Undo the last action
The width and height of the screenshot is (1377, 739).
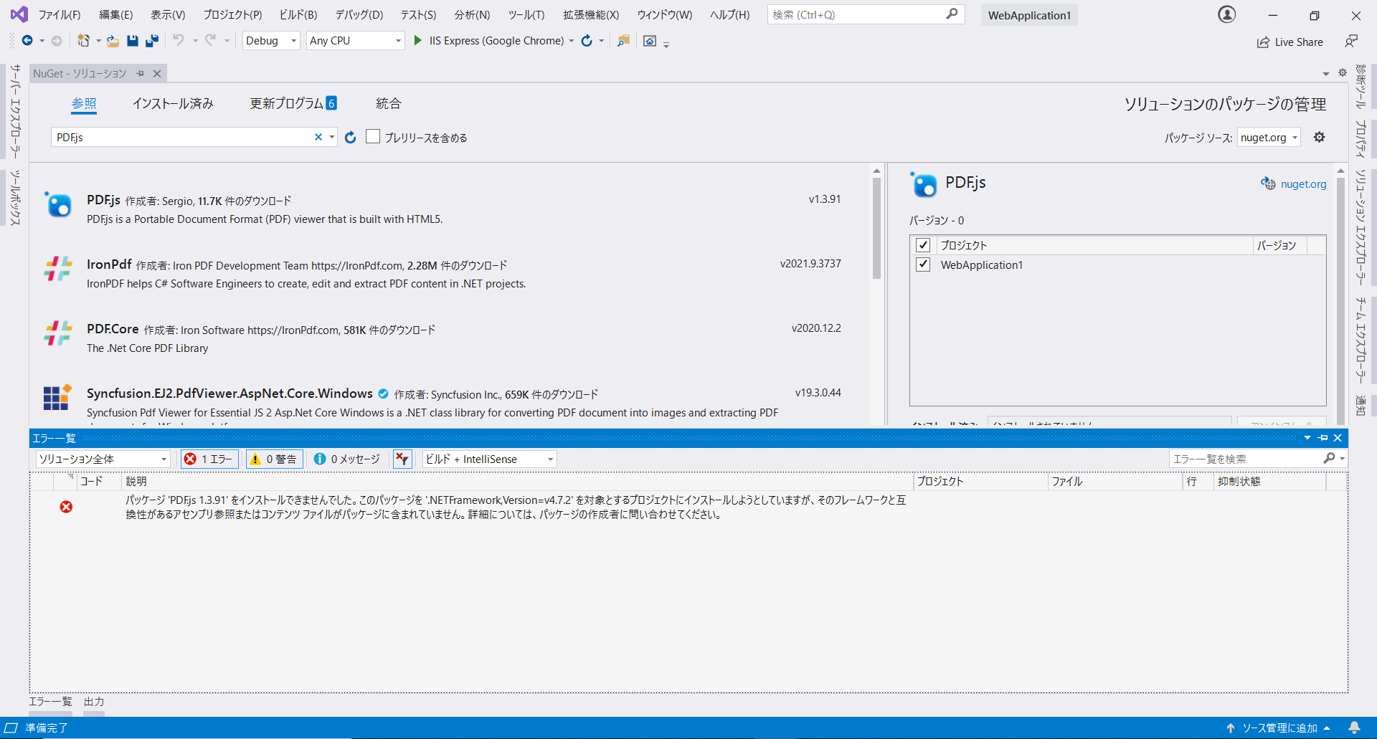(x=179, y=41)
